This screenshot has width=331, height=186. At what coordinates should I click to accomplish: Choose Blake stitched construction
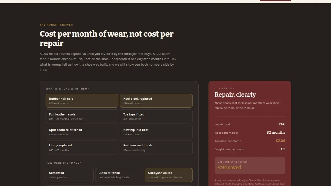coord(119,175)
